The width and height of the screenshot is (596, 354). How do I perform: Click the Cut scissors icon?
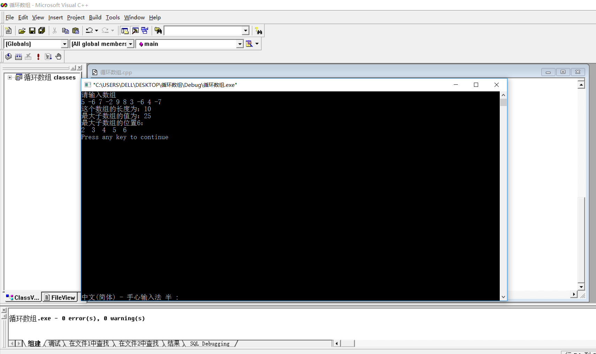[55, 31]
